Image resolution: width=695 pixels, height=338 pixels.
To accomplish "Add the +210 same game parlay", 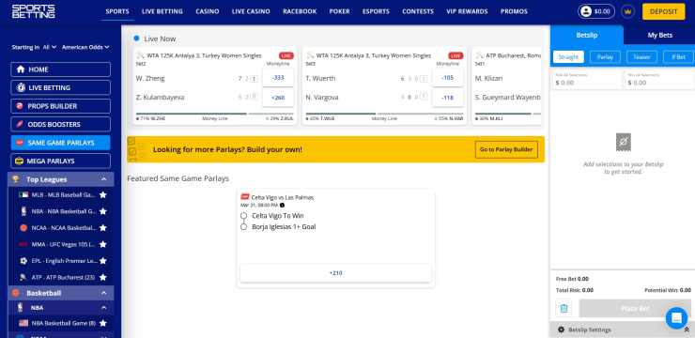I will pos(335,273).
